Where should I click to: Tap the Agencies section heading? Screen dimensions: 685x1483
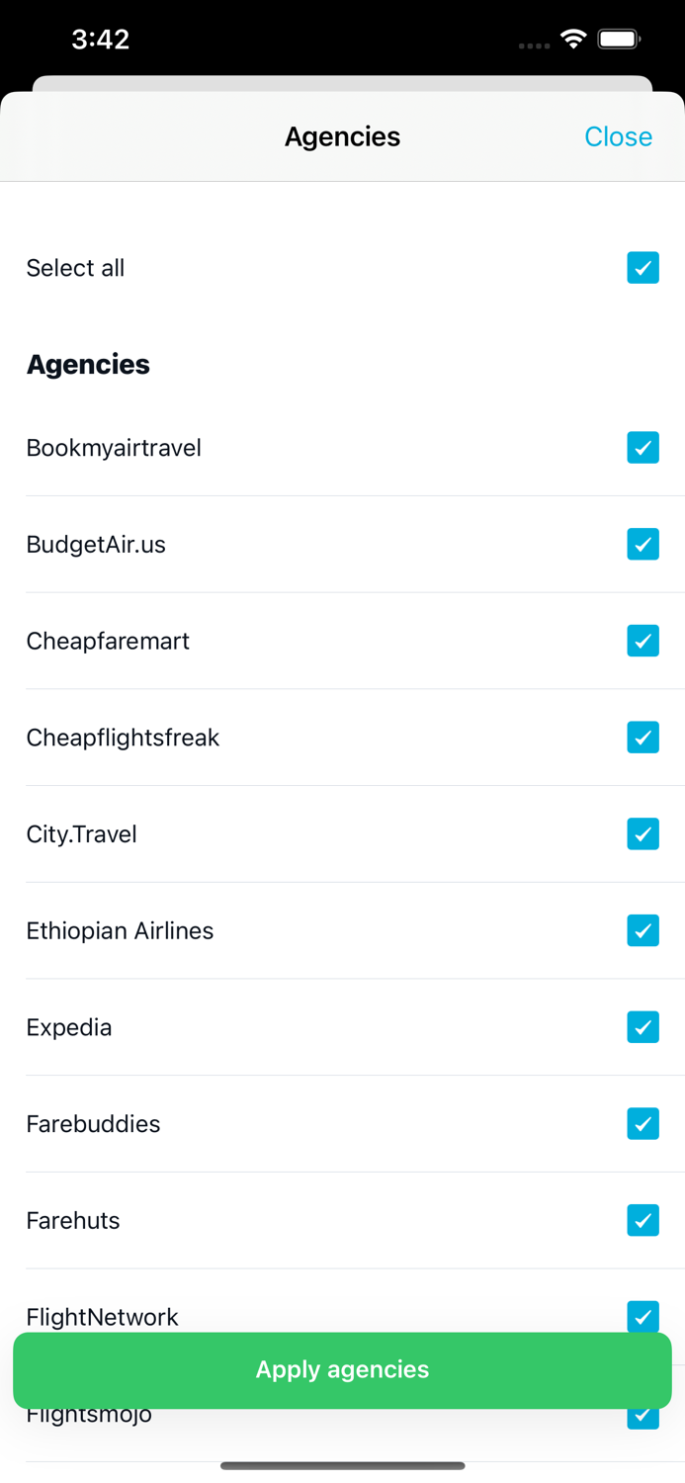tap(88, 364)
